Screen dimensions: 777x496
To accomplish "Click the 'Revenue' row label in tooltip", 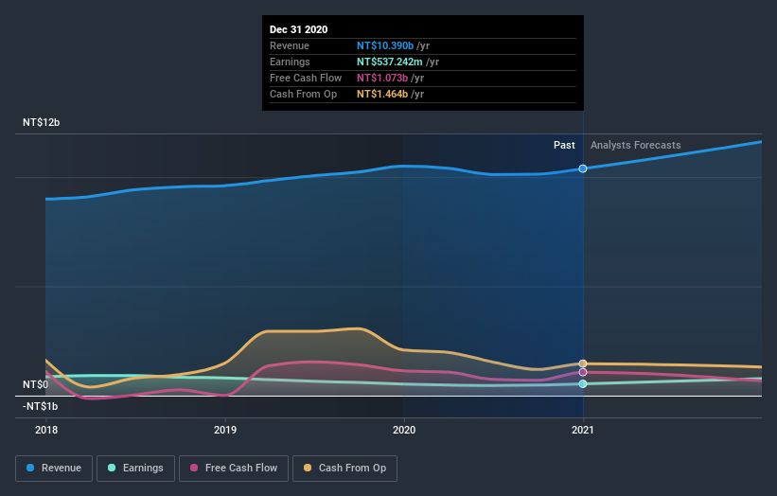I will click(x=290, y=45).
